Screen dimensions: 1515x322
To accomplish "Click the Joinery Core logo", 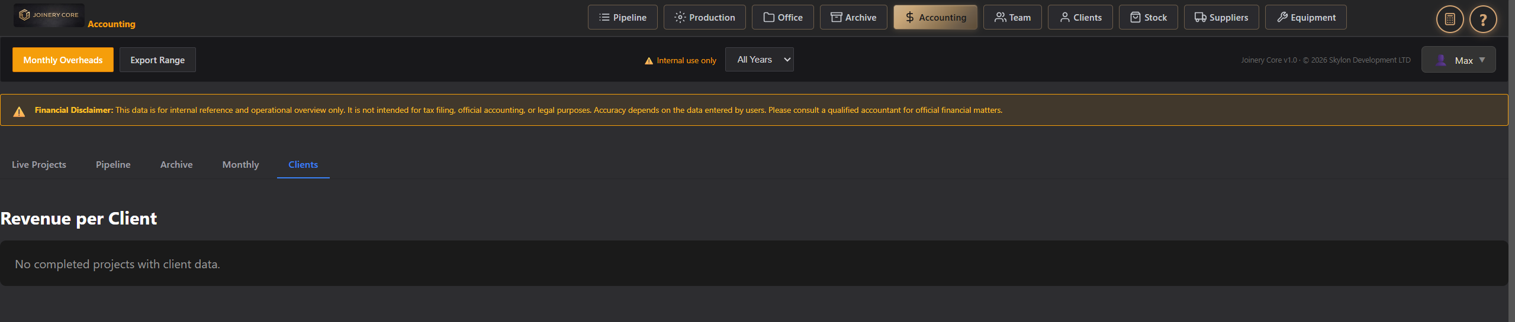I will tap(49, 15).
